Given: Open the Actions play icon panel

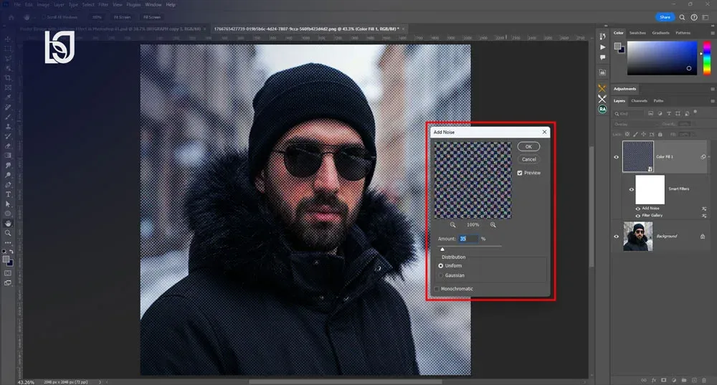Looking at the screenshot, I should click(x=602, y=47).
